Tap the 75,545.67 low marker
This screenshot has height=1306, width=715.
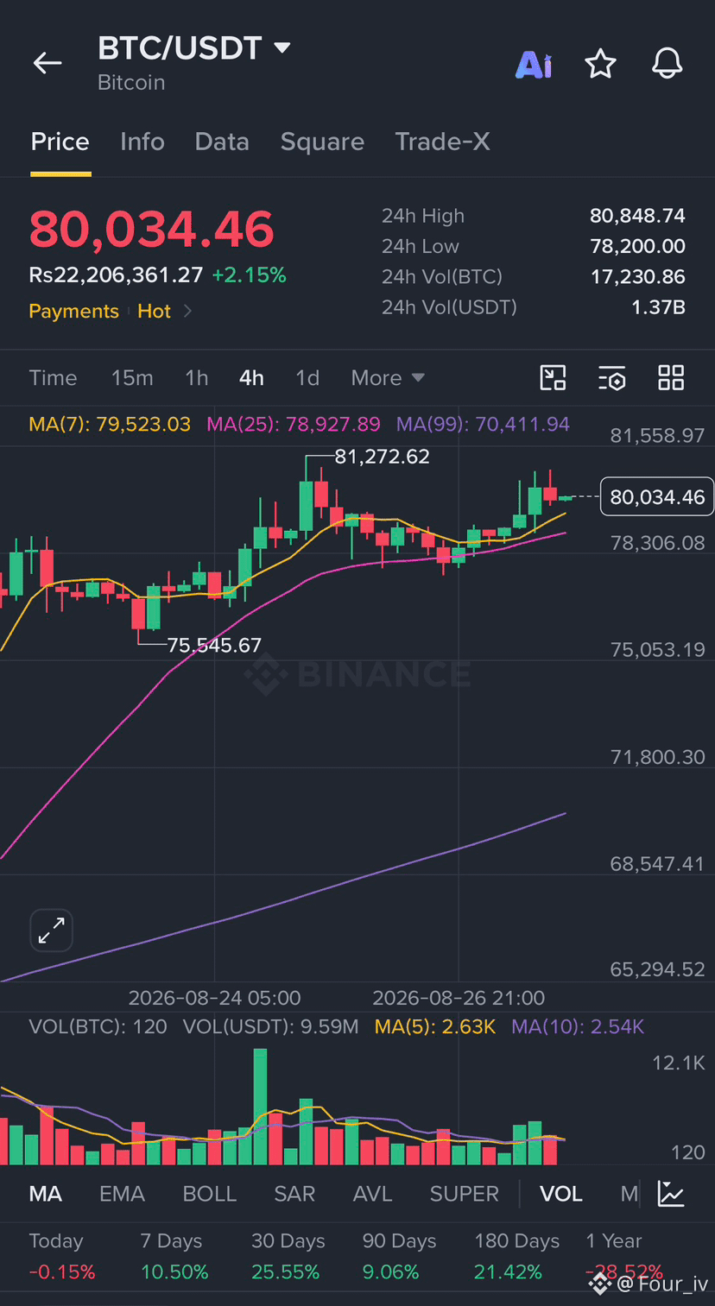[214, 645]
